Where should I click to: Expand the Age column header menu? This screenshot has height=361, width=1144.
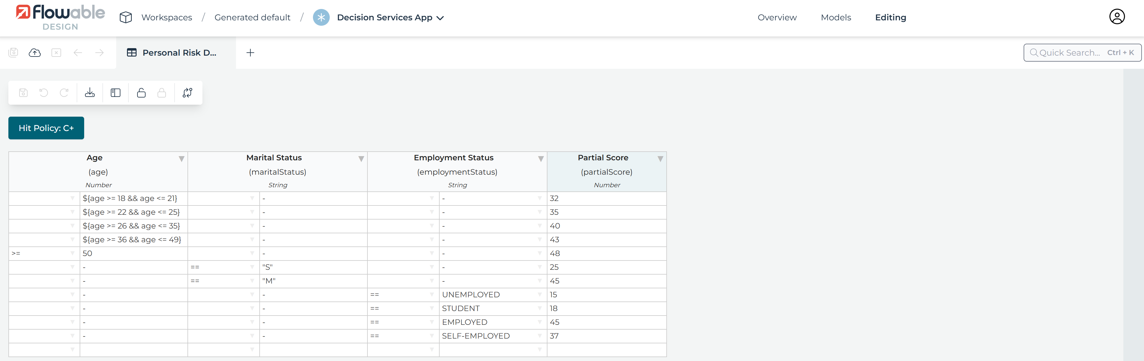pyautogui.click(x=181, y=159)
